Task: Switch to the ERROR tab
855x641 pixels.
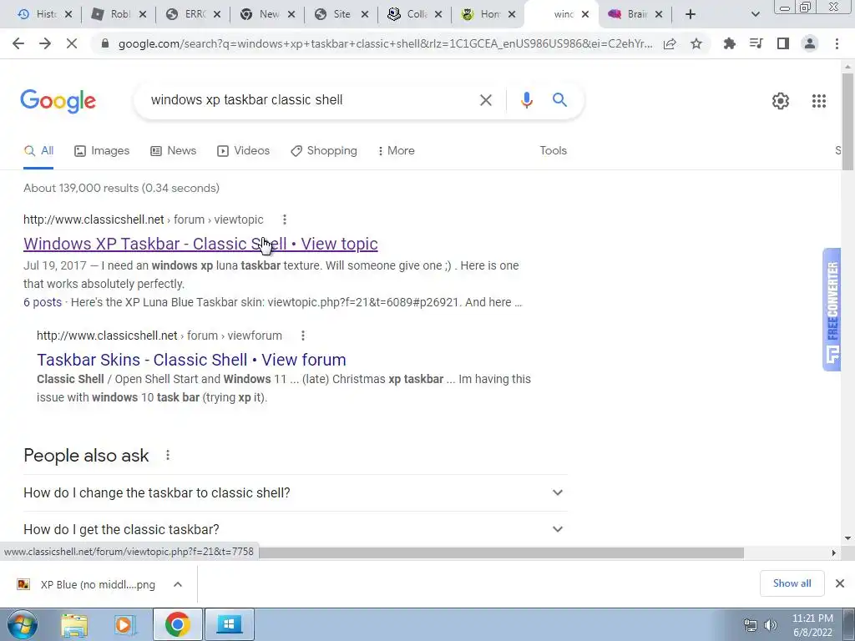Action: click(186, 15)
